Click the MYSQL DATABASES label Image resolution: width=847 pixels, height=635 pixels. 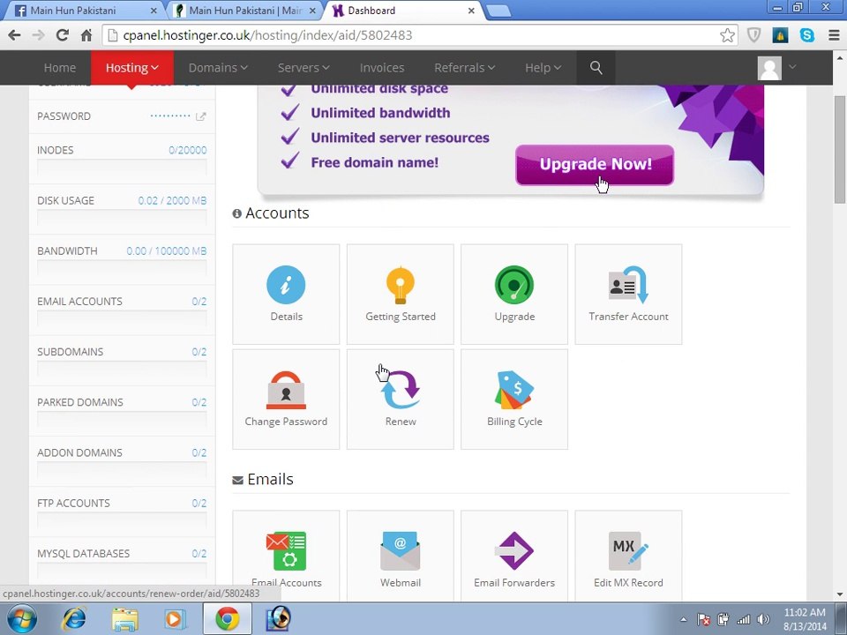[83, 554]
